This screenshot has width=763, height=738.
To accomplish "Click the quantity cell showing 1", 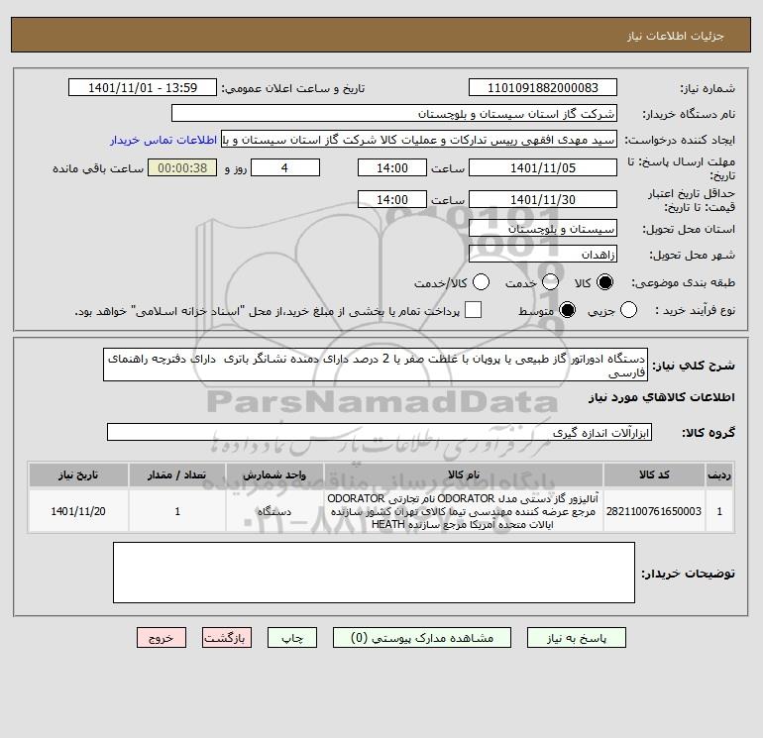I will 177,511.
